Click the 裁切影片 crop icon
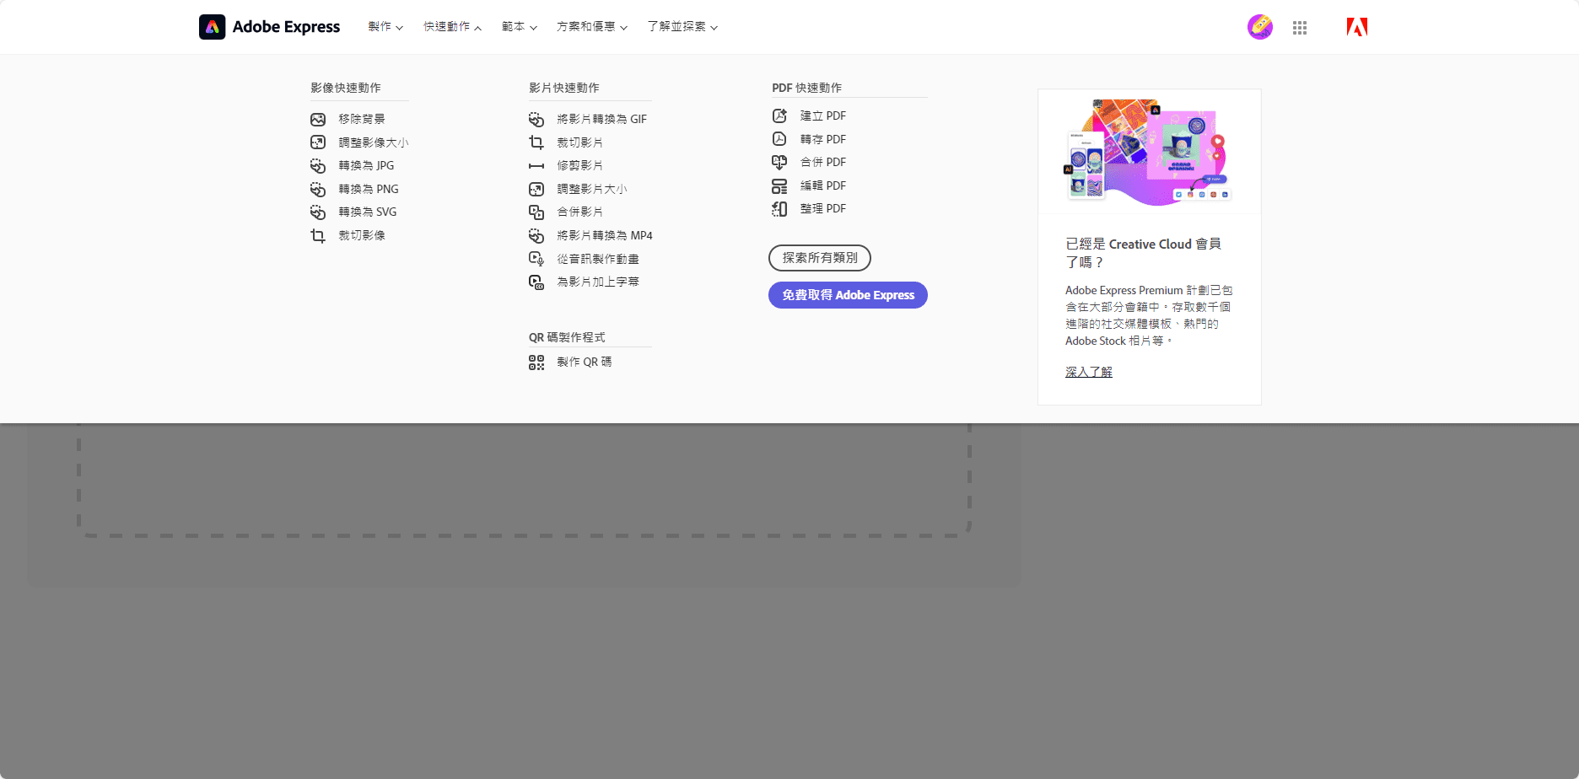The height and width of the screenshot is (779, 1579). coord(536,142)
